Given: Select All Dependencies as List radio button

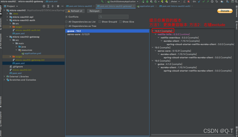Looking at the screenshot, I should [66, 22].
